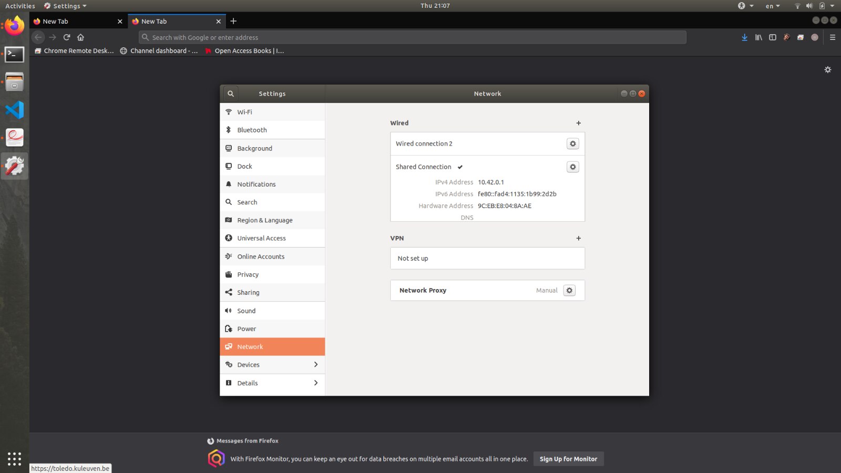Click the hardware address 9C:EB:E8:04:8A:AE
This screenshot has width=841, height=473.
point(505,206)
